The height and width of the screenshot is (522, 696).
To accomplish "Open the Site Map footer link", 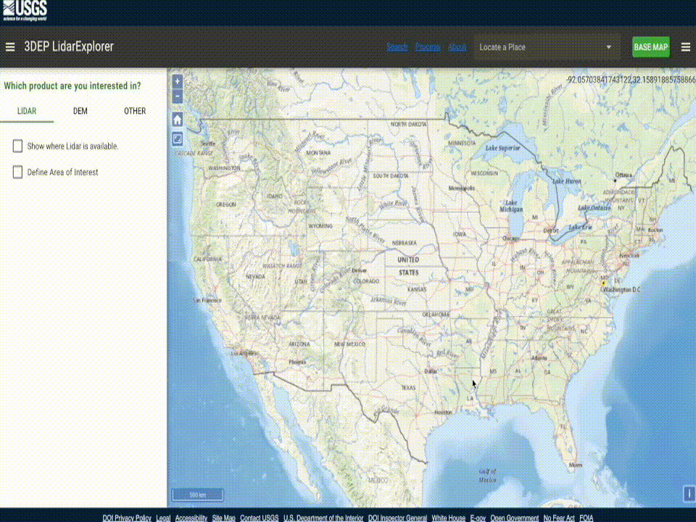I will 224,518.
